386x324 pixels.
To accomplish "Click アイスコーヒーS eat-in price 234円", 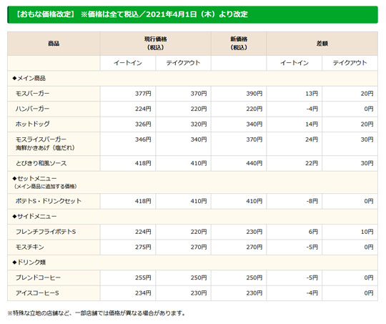I will tap(143, 293).
